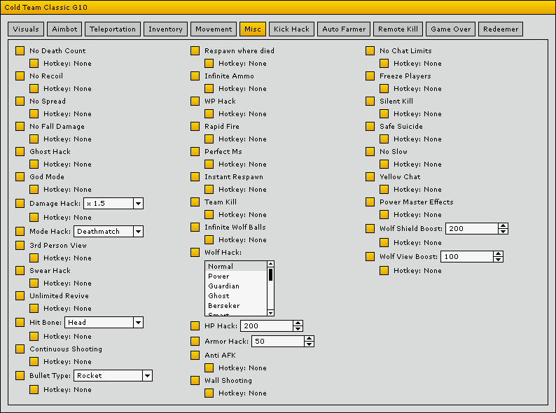Screen dimensions: 556x413
Task: Enable the Anti AFK checkbox
Action: coord(195,356)
